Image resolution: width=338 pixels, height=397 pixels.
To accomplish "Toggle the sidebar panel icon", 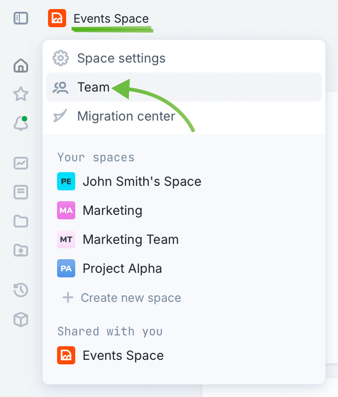I will point(21,19).
